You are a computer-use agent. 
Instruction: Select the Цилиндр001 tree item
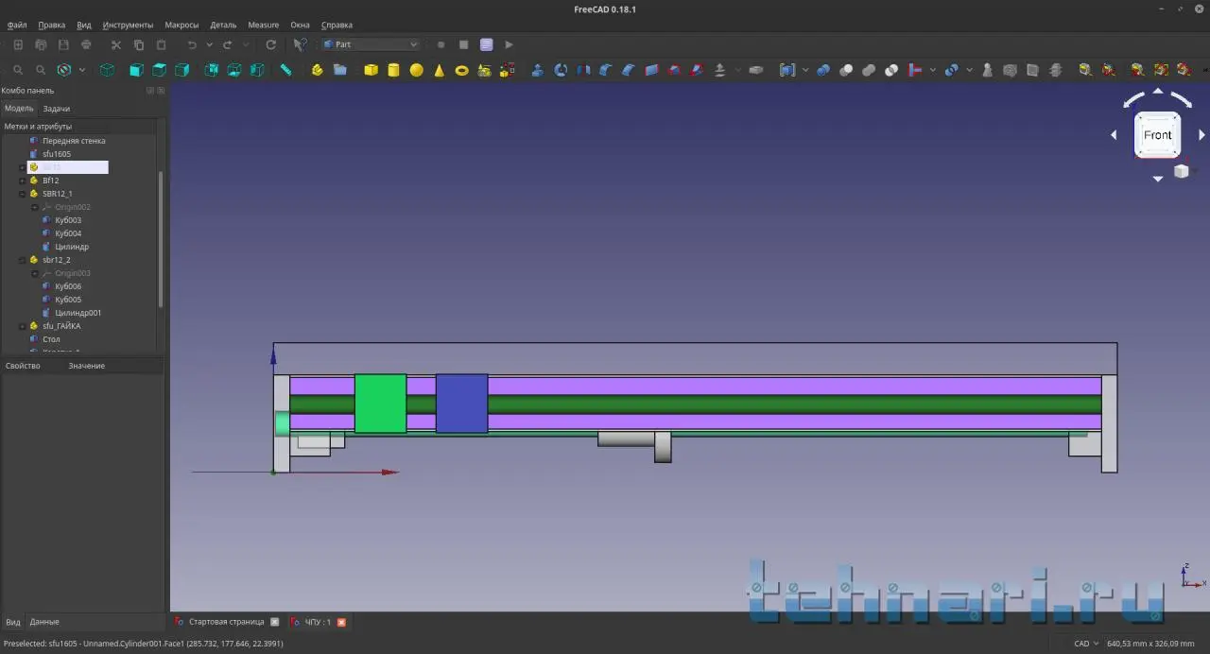pyautogui.click(x=78, y=313)
